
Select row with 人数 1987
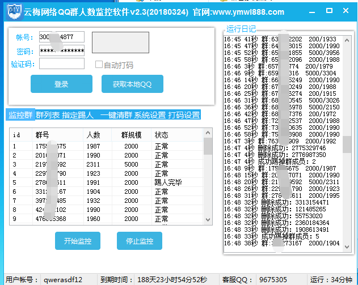[x=107, y=146]
